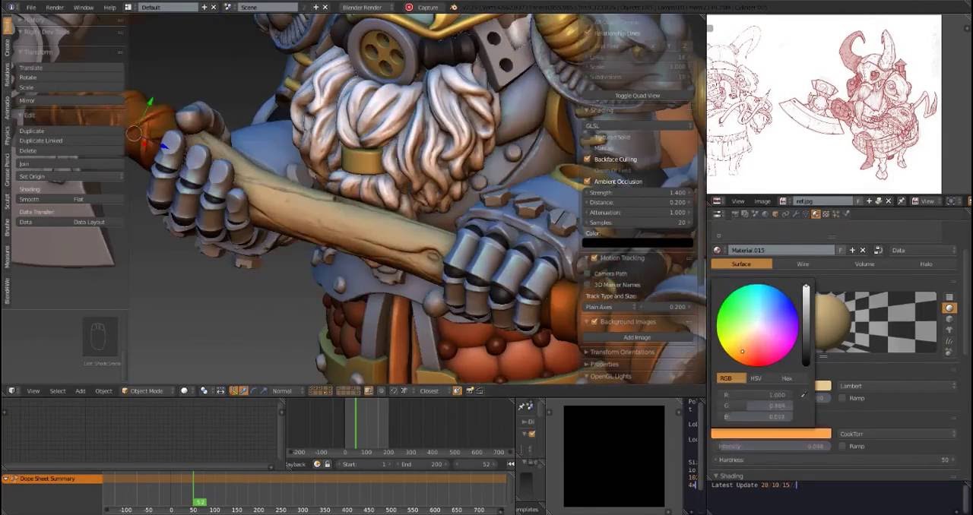
Task: Open the Set Origin dropdown
Action: [70, 176]
